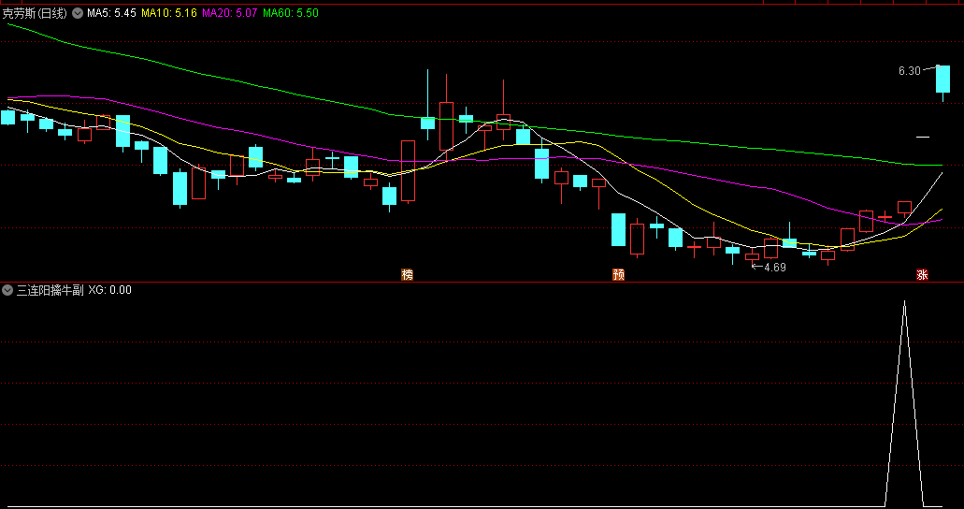964x509 pixels.
Task: Click the XG signal spike peak in sub-chart
Action: [x=904, y=301]
